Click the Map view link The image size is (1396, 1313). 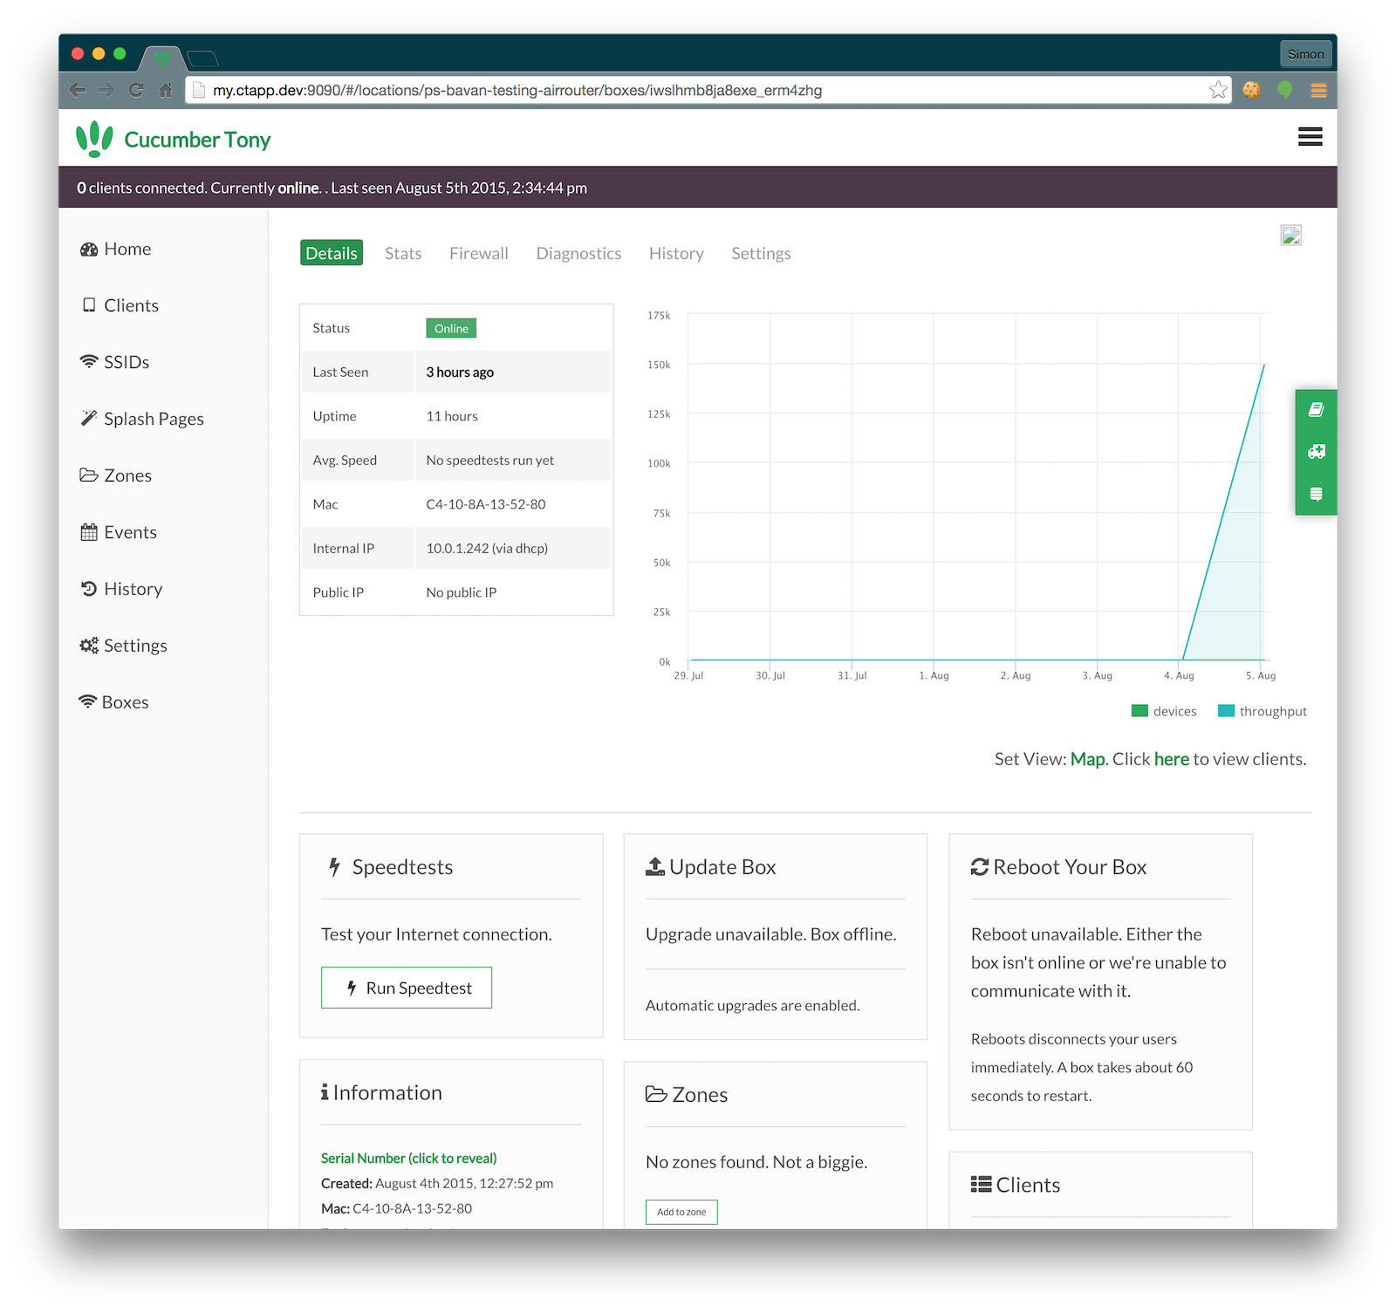(1087, 759)
